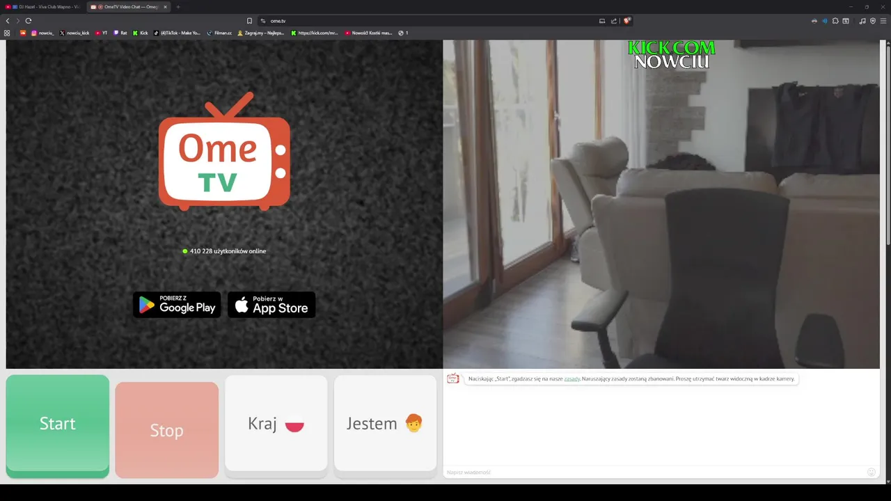Go forward in browser history
The image size is (891, 501).
(18, 21)
